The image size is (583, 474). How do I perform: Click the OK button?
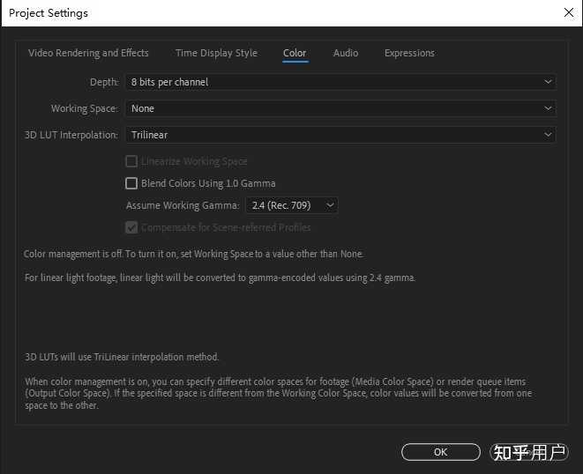coord(441,452)
